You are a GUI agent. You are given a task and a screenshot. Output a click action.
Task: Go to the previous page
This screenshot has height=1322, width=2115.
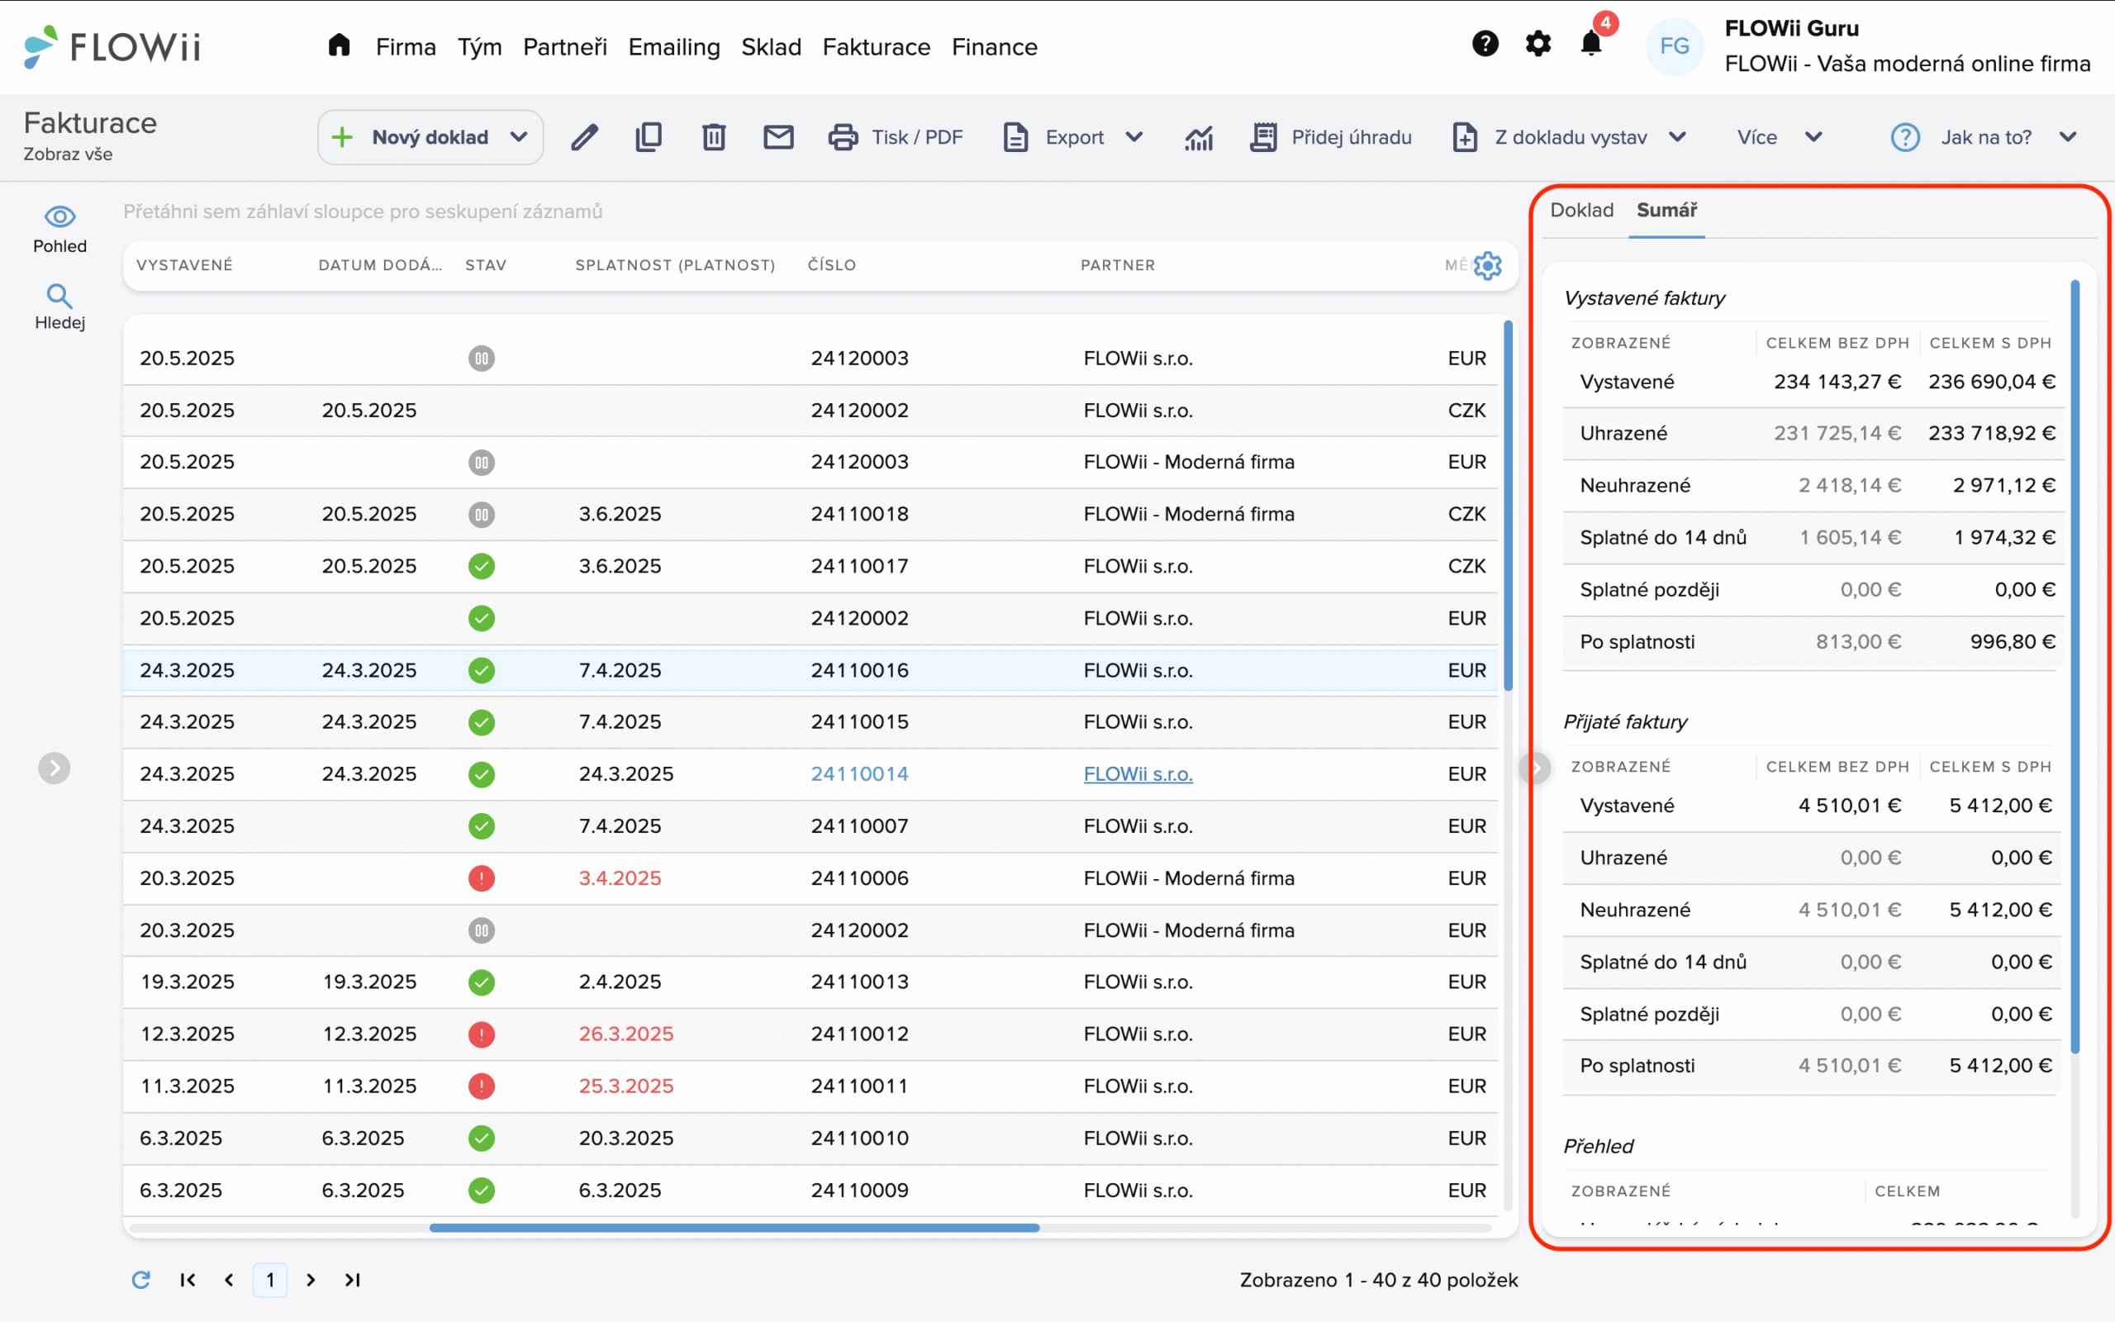coord(229,1280)
